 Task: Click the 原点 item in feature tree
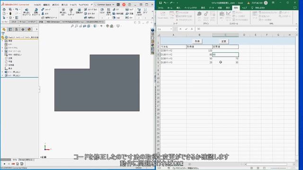[x=9, y=68]
